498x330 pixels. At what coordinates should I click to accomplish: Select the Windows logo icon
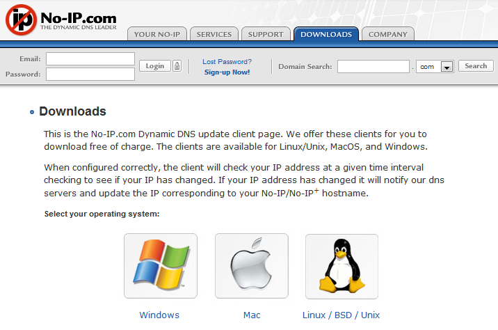point(161,266)
